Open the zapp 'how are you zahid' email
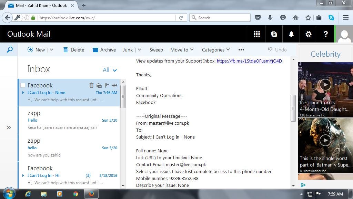 [69, 148]
